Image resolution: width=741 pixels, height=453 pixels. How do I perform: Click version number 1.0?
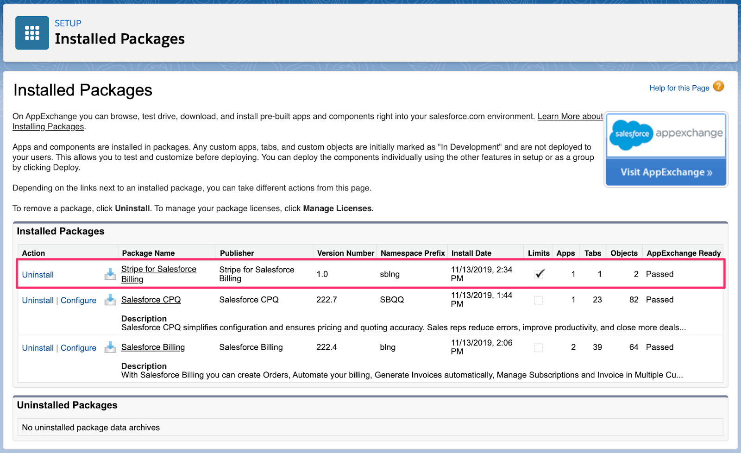322,274
